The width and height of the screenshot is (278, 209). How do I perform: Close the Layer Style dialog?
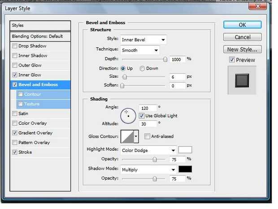[x=258, y=6]
